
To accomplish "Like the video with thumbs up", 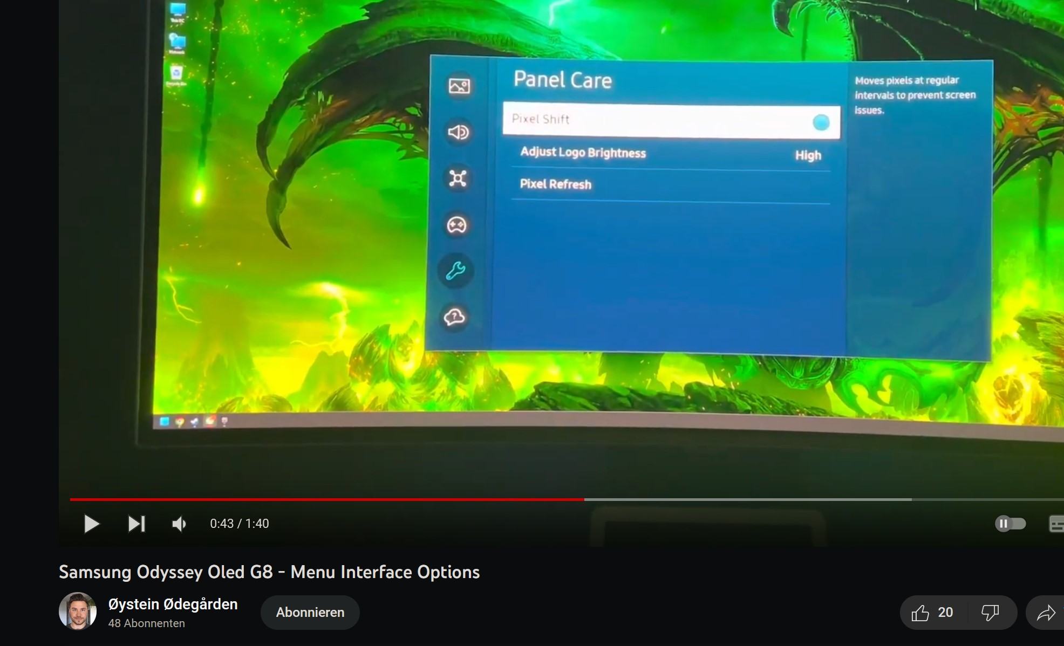I will [x=932, y=613].
